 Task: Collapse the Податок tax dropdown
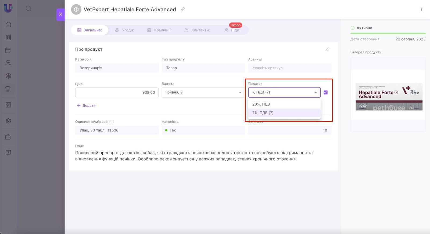click(x=316, y=92)
